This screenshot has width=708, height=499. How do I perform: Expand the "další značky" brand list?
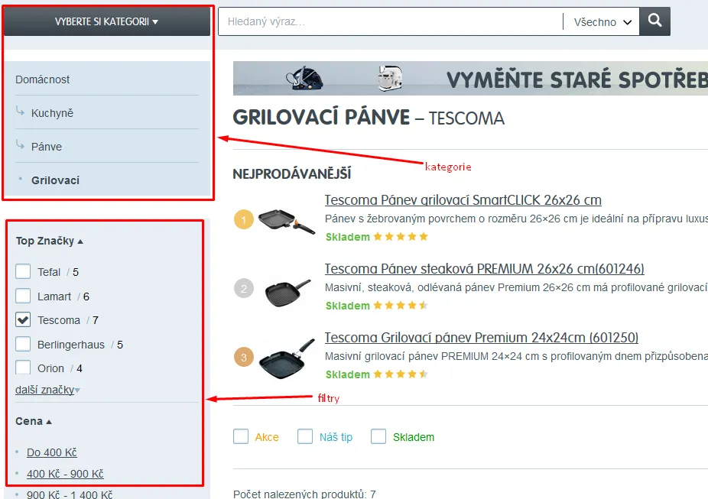tap(44, 389)
